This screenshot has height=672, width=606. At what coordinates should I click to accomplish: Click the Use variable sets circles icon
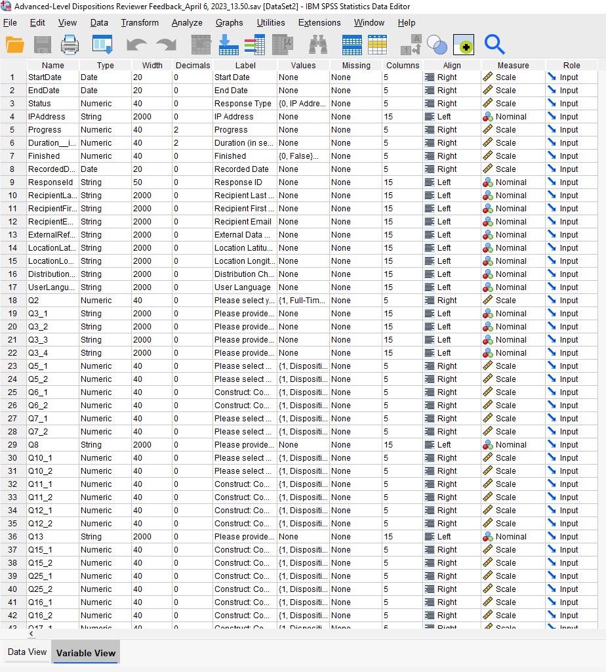tap(437, 45)
